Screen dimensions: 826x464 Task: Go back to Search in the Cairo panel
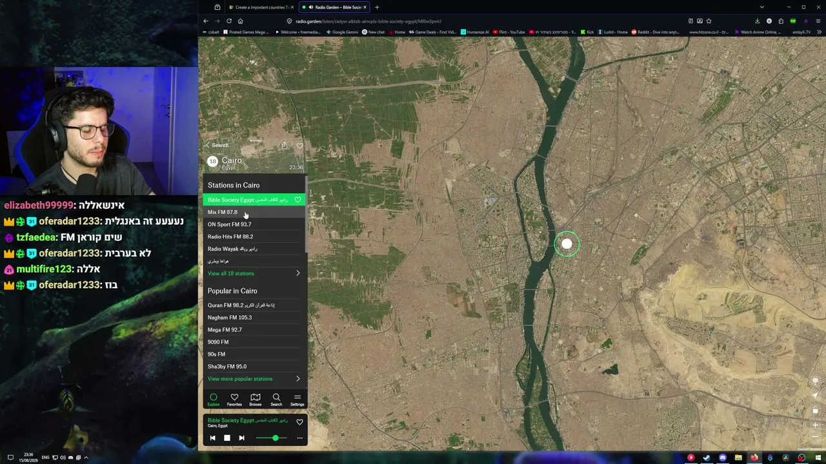[x=217, y=145]
